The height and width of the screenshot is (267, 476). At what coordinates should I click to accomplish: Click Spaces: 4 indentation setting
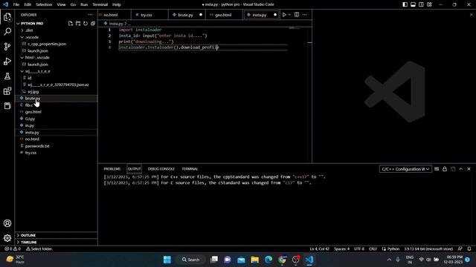pyautogui.click(x=342, y=249)
